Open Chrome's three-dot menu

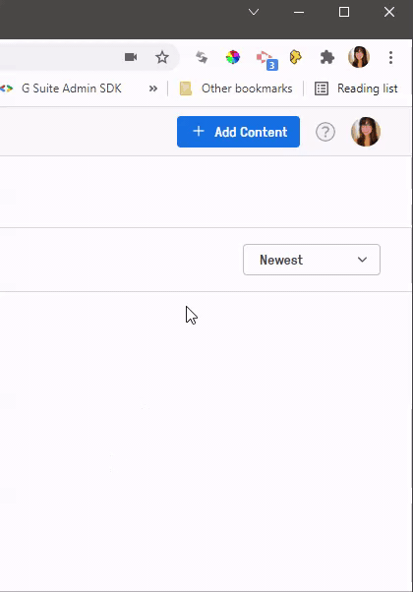pyautogui.click(x=390, y=57)
